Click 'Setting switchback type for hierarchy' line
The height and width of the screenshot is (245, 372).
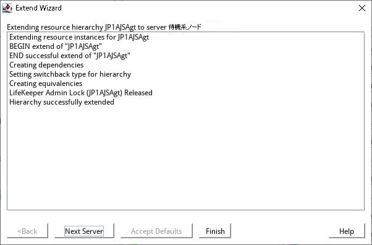click(x=70, y=74)
